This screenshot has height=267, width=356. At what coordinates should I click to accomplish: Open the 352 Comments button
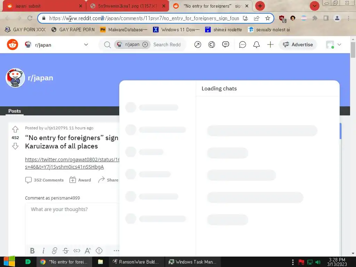[44, 180]
